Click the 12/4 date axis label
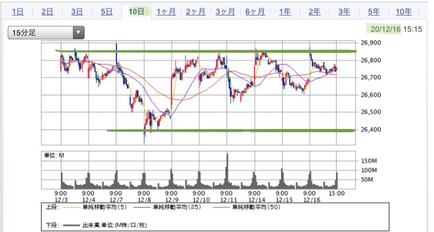This screenshot has height=232, width=434. [89, 200]
